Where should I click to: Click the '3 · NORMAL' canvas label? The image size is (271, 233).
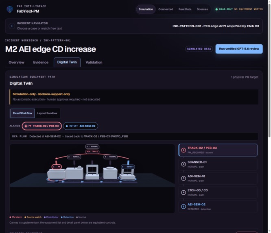(x=92, y=147)
